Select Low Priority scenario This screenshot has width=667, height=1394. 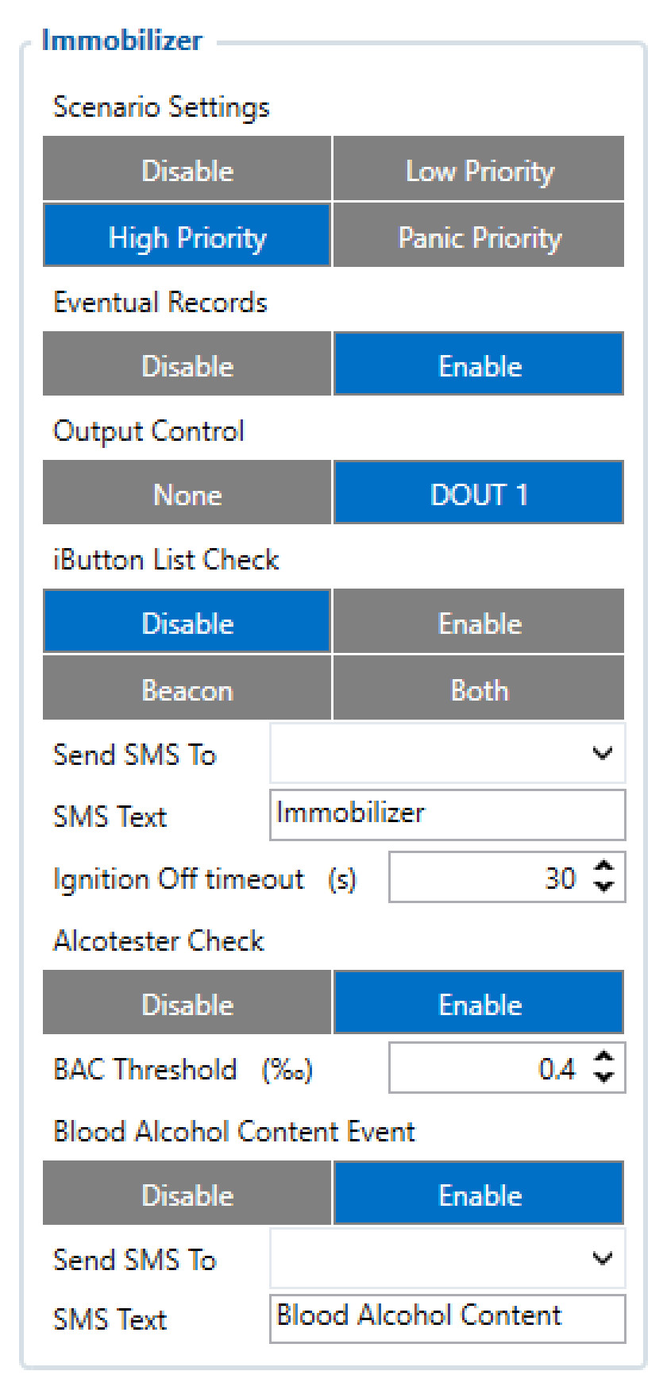pyautogui.click(x=479, y=168)
